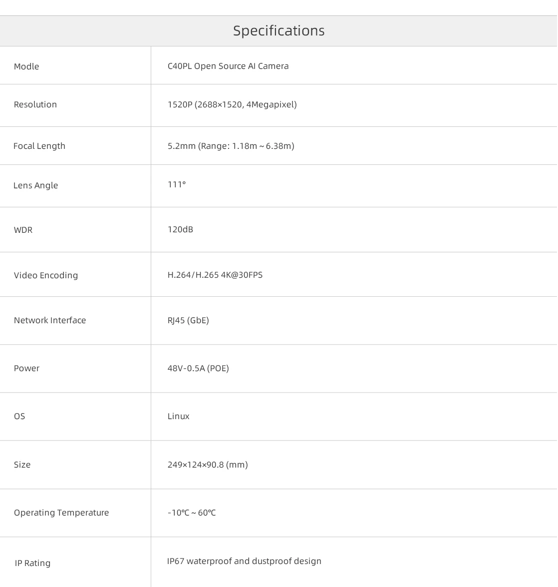Image resolution: width=558 pixels, height=587 pixels.
Task: Select the Operating Temperature label
Action: pos(61,513)
